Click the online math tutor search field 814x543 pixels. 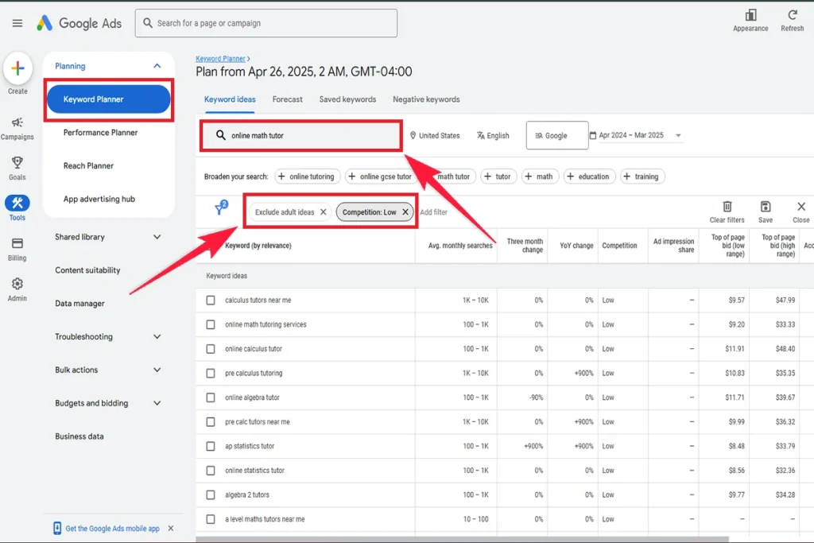300,135
